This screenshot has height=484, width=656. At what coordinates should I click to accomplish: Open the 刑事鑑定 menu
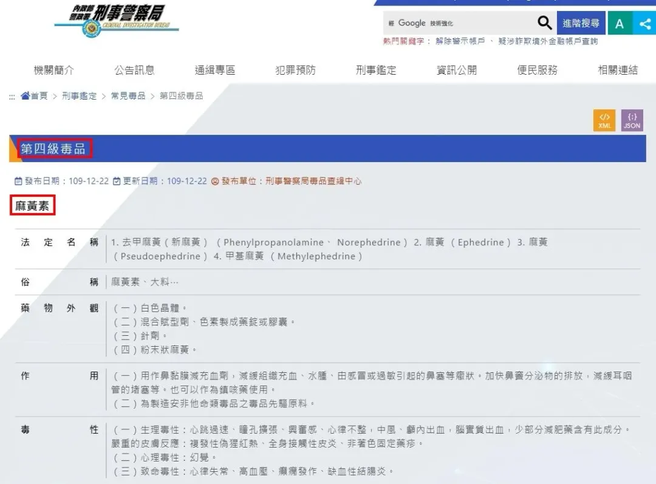coord(376,70)
